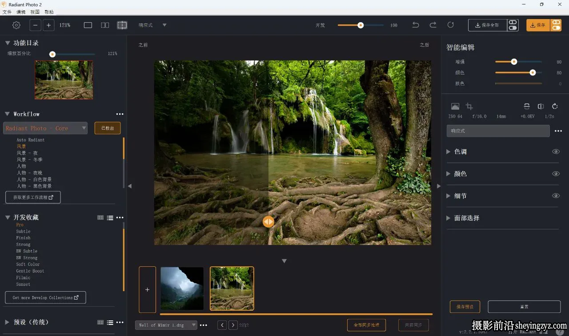Click the rotate icon in right panel

(555, 107)
